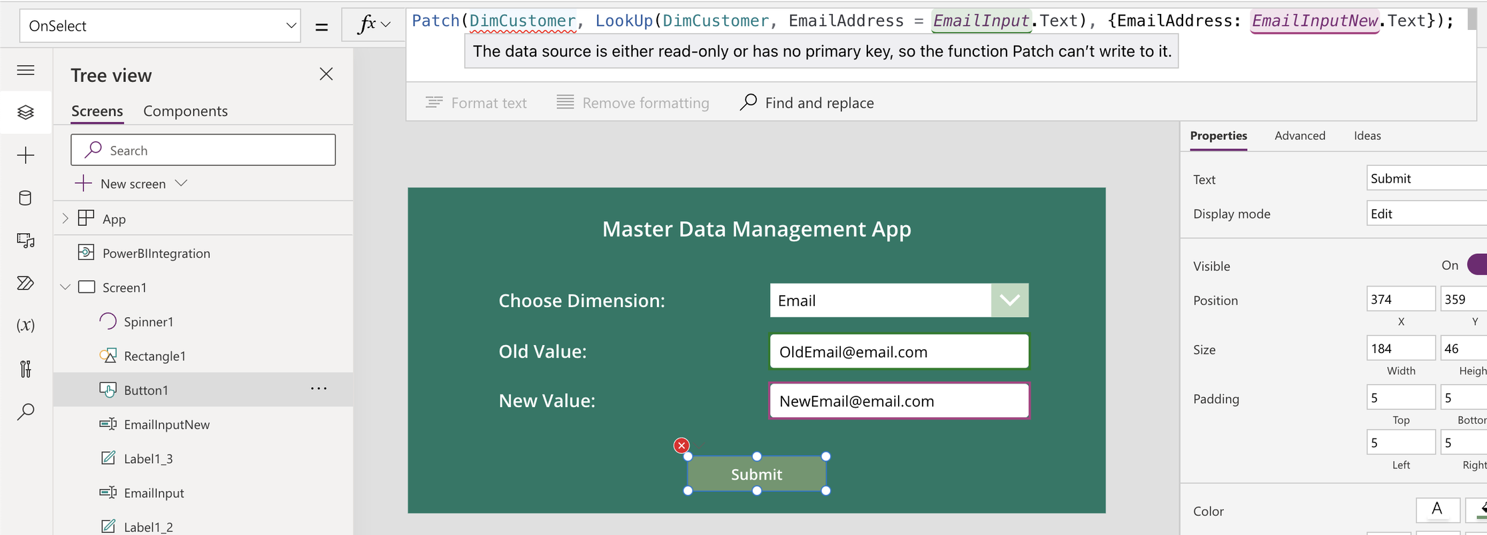This screenshot has width=1487, height=535.
Task: Click the Tree view Search field
Action: point(203,150)
